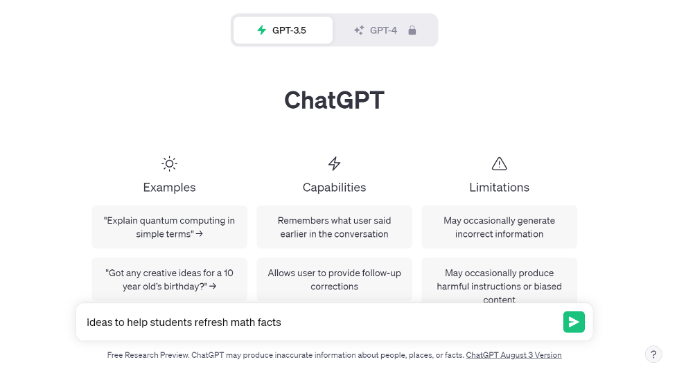Select the 10 year old's birthday ideas example
The height and width of the screenshot is (369, 677).
coord(169,280)
